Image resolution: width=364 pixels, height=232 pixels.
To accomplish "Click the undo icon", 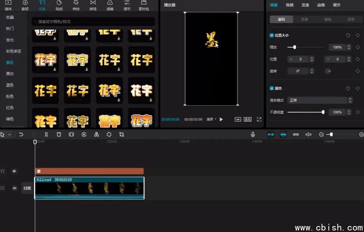I will click(21, 134).
